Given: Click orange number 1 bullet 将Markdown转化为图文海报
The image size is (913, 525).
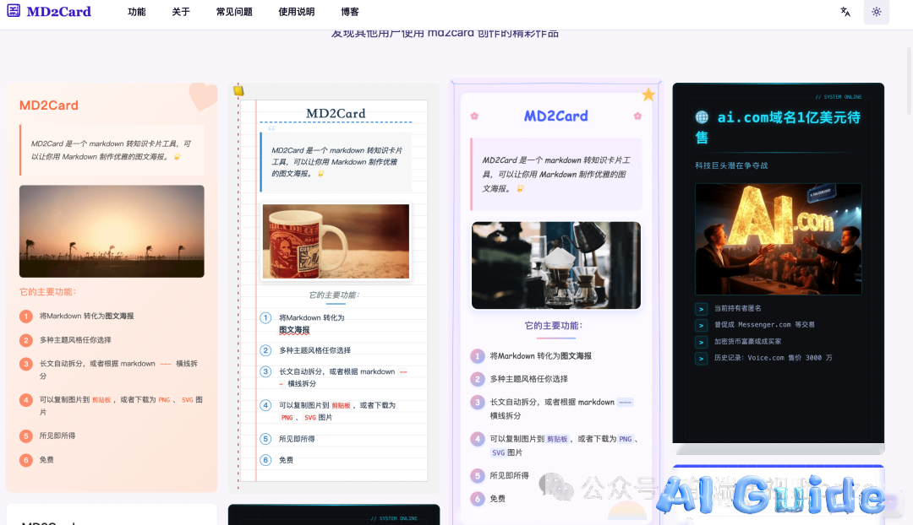Looking at the screenshot, I should click(25, 317).
